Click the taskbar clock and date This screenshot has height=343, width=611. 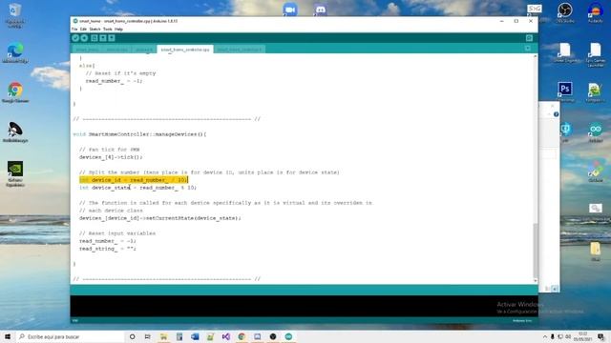(583, 336)
